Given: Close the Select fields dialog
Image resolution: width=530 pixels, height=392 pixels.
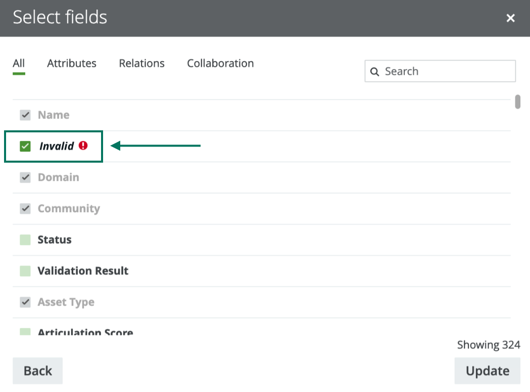Looking at the screenshot, I should 510,18.
